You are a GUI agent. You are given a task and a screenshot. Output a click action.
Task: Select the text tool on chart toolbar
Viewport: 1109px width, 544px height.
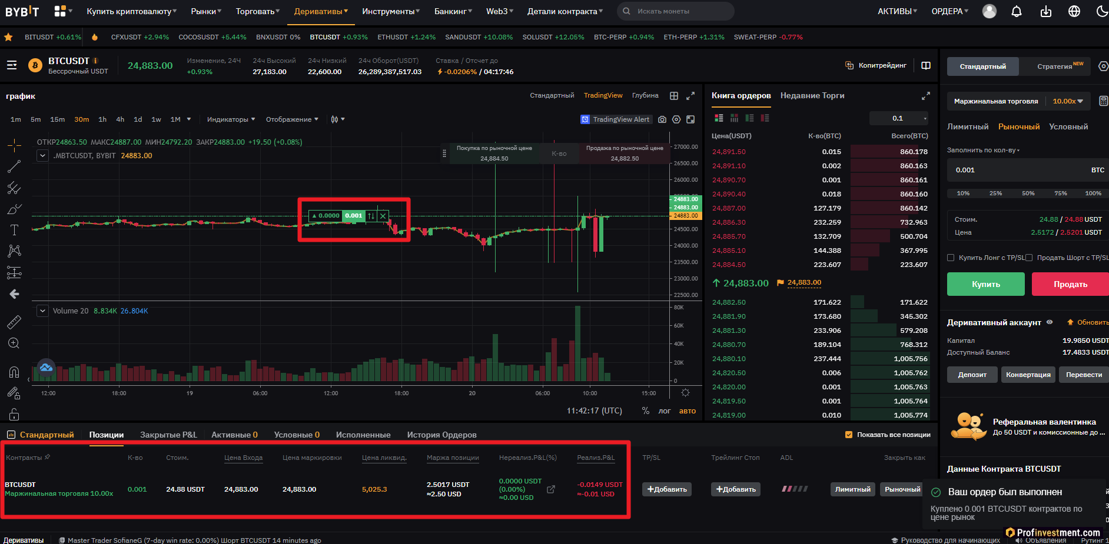coord(14,230)
